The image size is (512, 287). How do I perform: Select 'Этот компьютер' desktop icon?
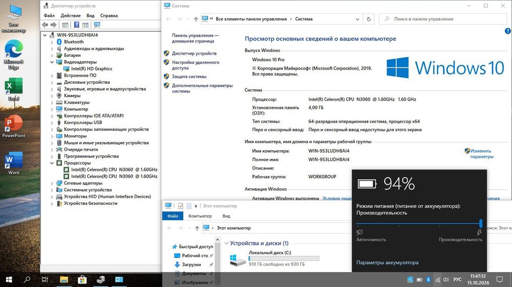pos(13,18)
